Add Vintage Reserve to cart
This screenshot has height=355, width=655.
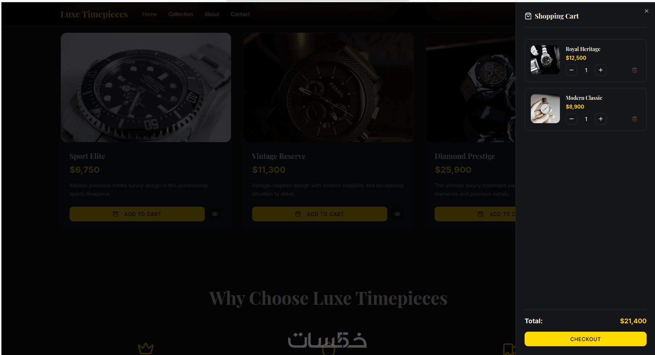(x=319, y=214)
